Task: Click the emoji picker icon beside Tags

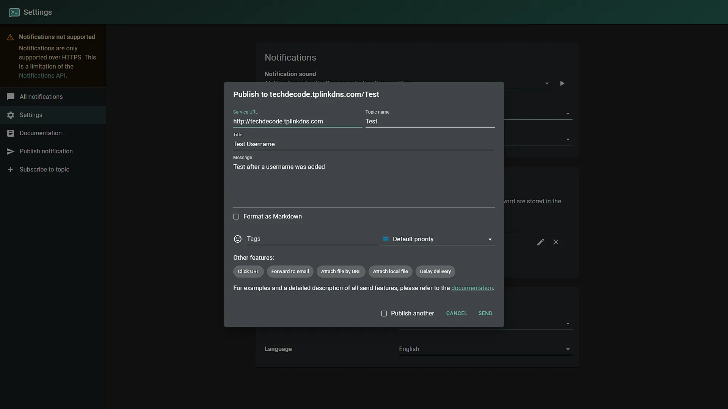Action: (x=238, y=239)
